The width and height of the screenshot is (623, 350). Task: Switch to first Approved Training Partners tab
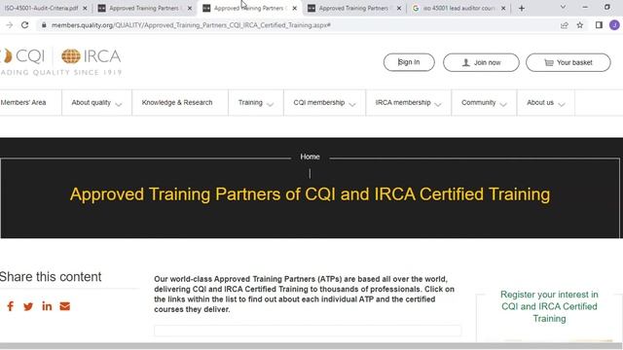pos(144,8)
